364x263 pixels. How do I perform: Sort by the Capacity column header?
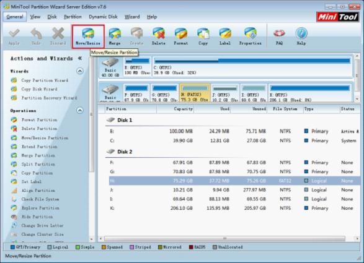[175, 109]
